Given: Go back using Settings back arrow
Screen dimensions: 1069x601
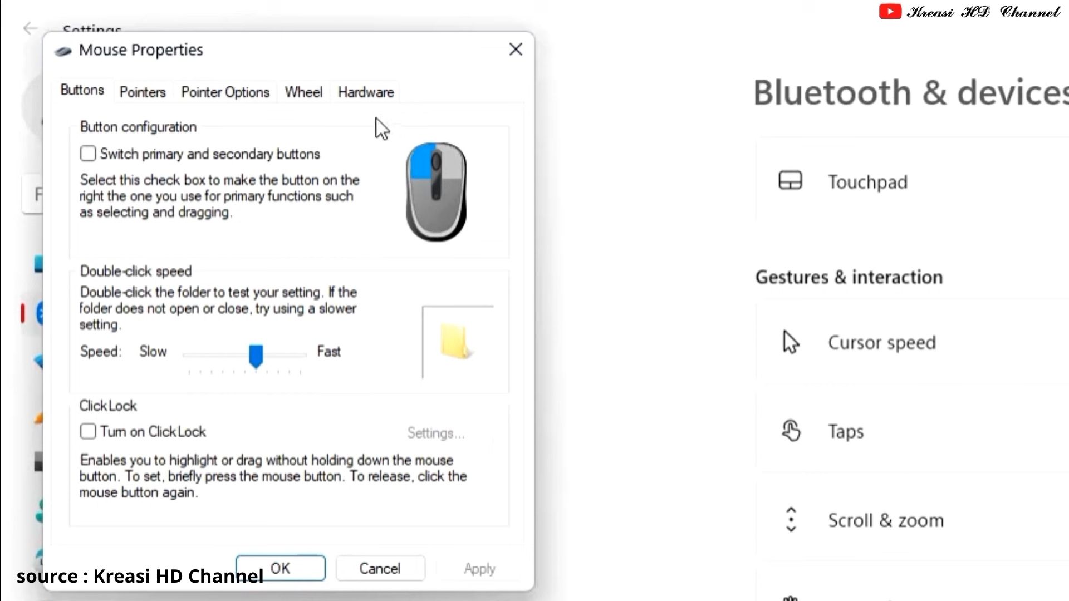Looking at the screenshot, I should tap(30, 28).
